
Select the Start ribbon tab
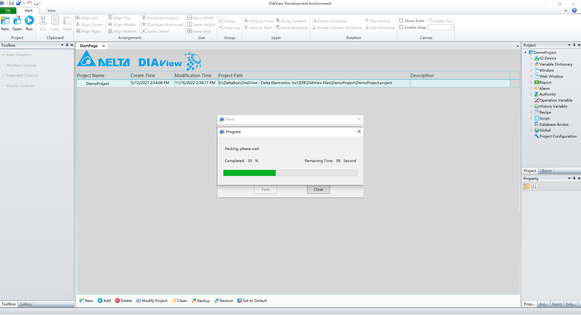click(28, 11)
